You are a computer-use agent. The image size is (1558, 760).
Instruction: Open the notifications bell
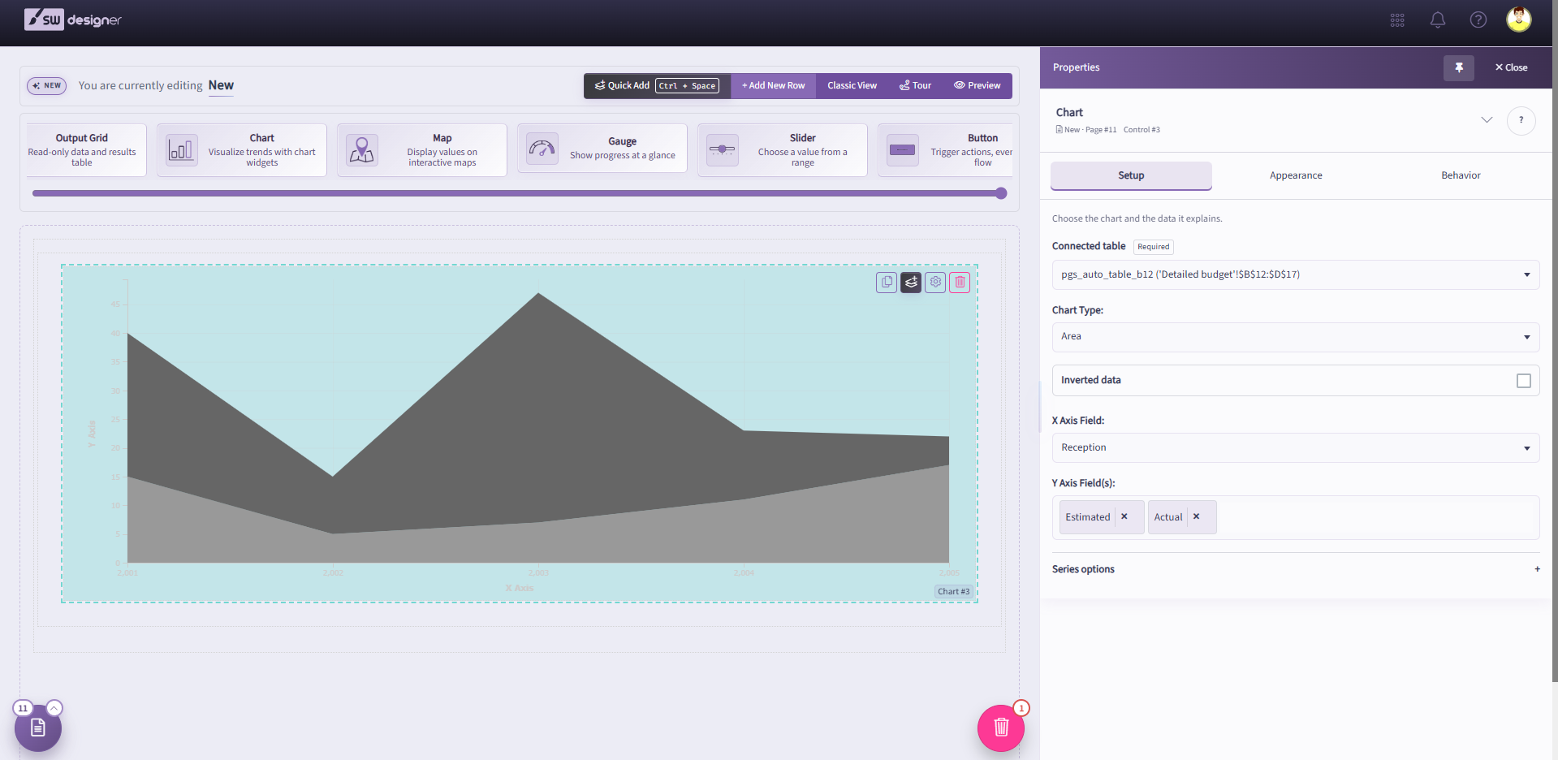1438,20
